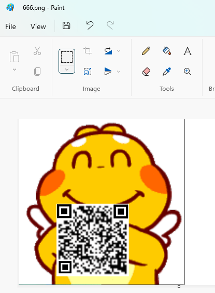
Task: Click the Flip icon
Action: 108,72
